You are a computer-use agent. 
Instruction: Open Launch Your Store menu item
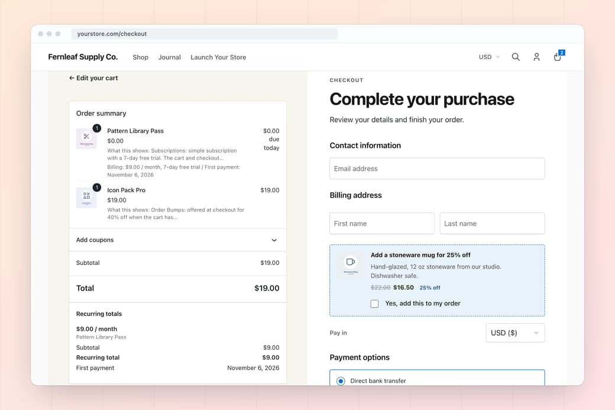pos(218,57)
